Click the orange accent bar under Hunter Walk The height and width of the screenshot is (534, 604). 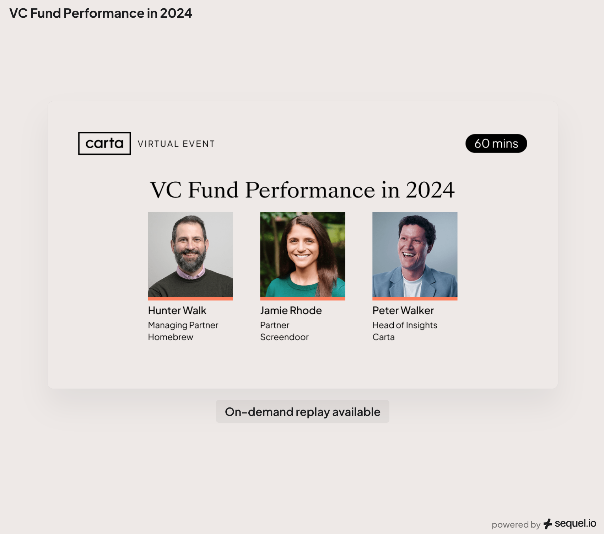coord(190,299)
